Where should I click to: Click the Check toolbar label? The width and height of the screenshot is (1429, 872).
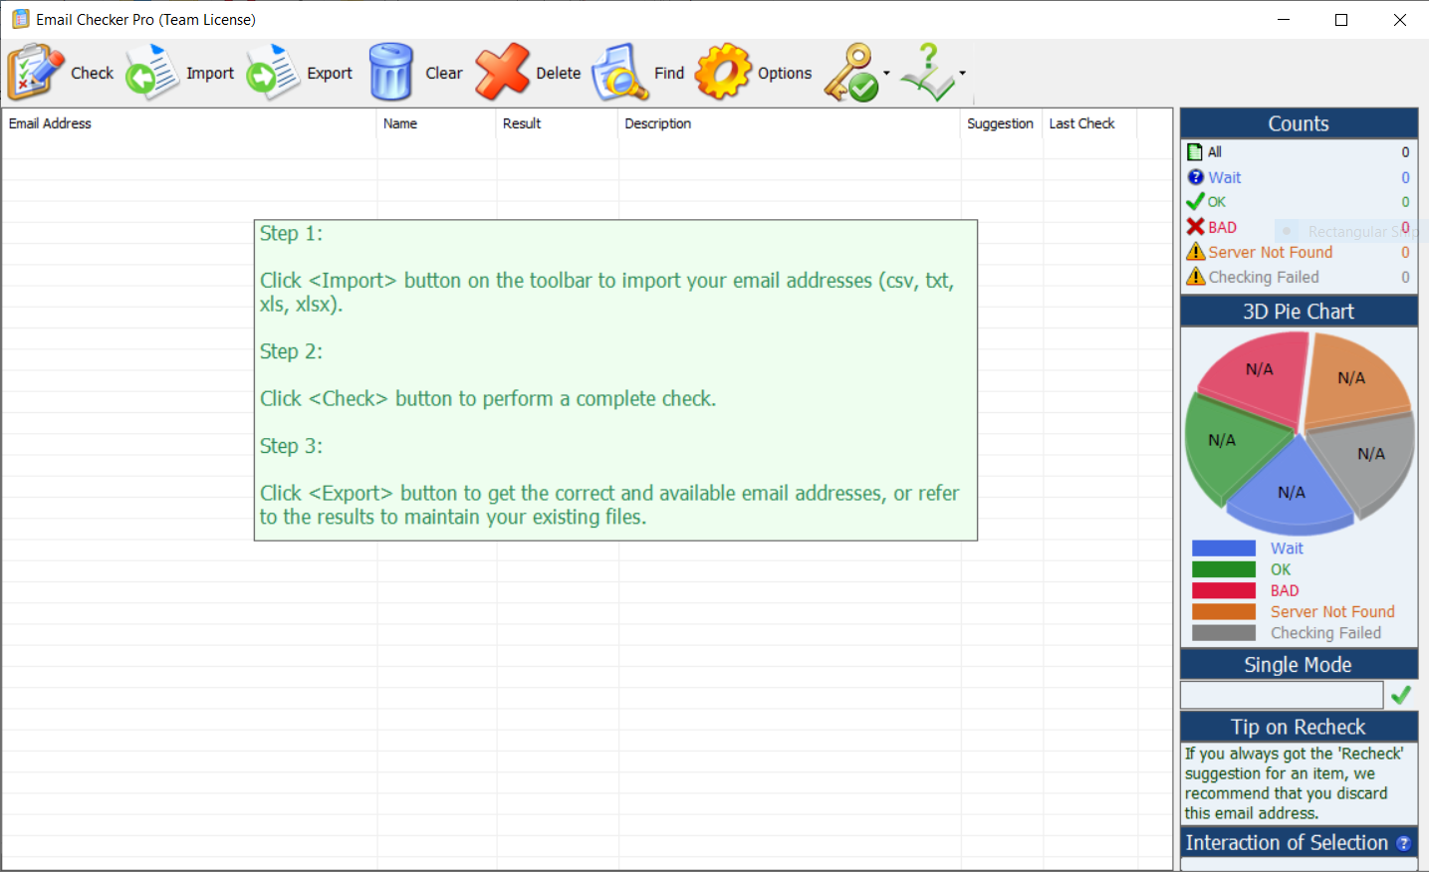tap(93, 73)
